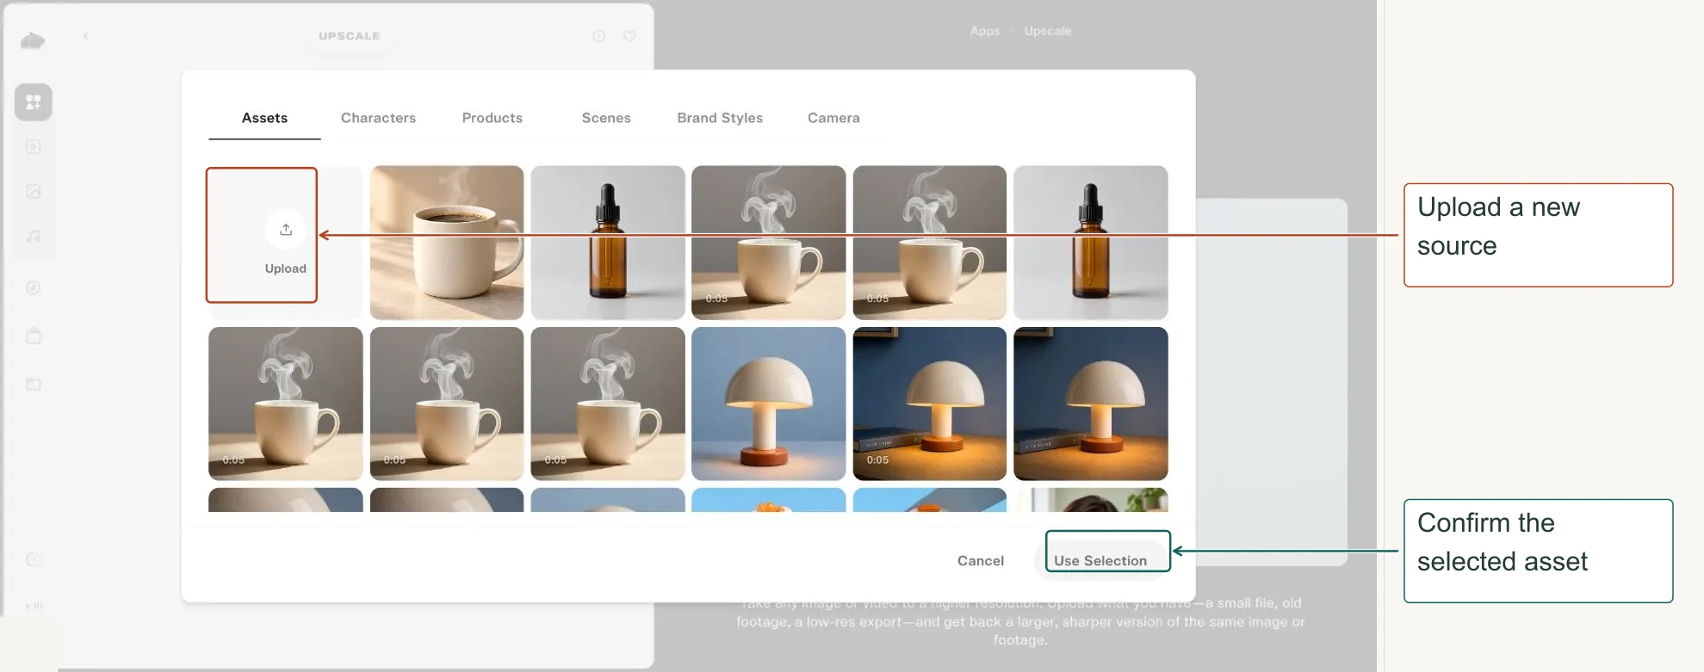1704x672 pixels.
Task: Favorite the Upscale app with the heart icon
Action: click(x=629, y=36)
